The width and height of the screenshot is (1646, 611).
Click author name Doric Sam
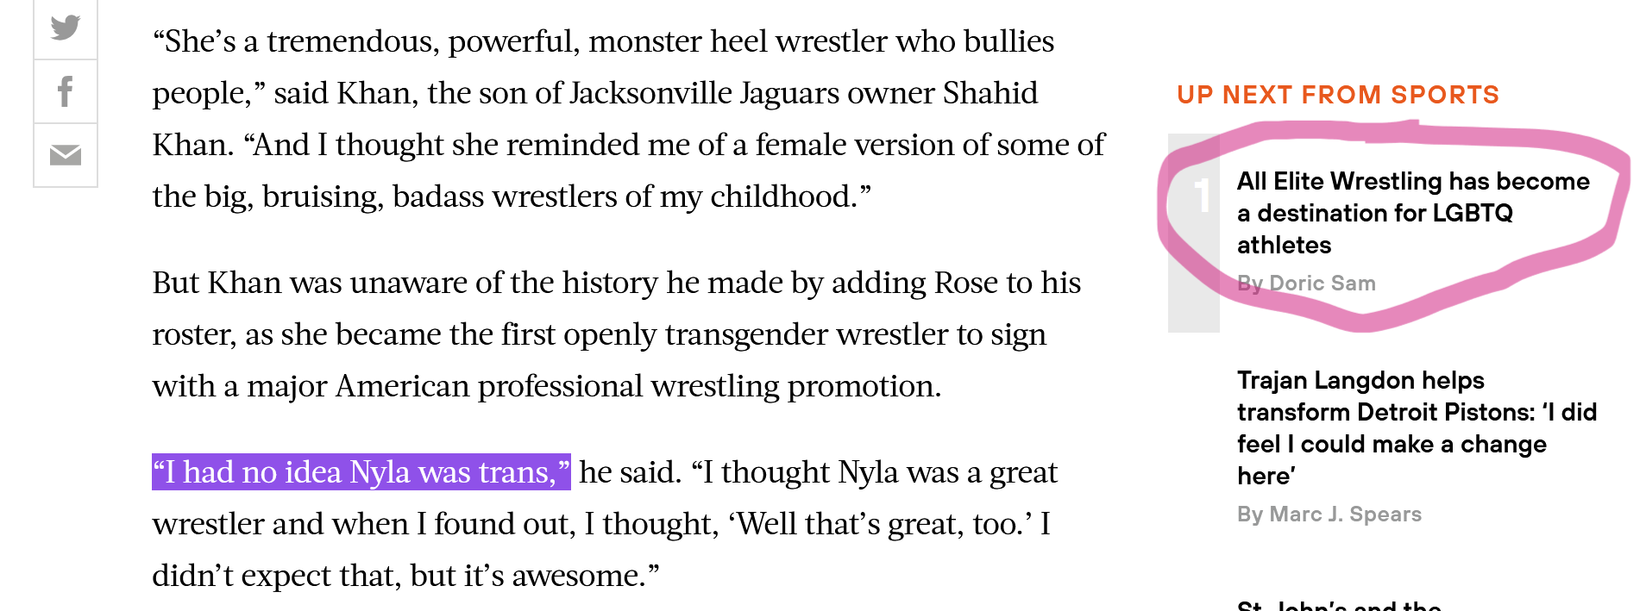point(1322,284)
